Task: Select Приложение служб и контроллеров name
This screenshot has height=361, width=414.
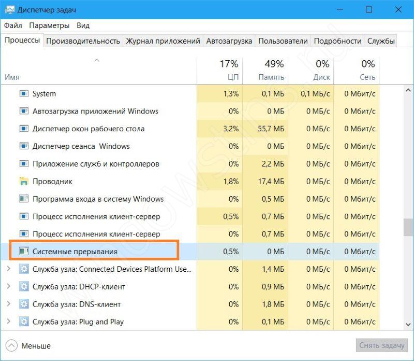Action: pos(96,164)
